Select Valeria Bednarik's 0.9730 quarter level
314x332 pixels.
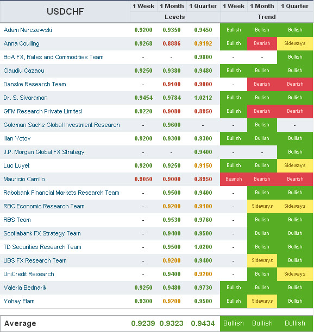[203, 288]
